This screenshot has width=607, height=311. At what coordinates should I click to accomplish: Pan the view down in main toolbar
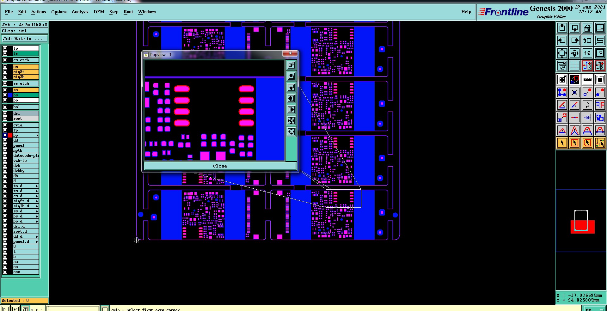tap(575, 28)
